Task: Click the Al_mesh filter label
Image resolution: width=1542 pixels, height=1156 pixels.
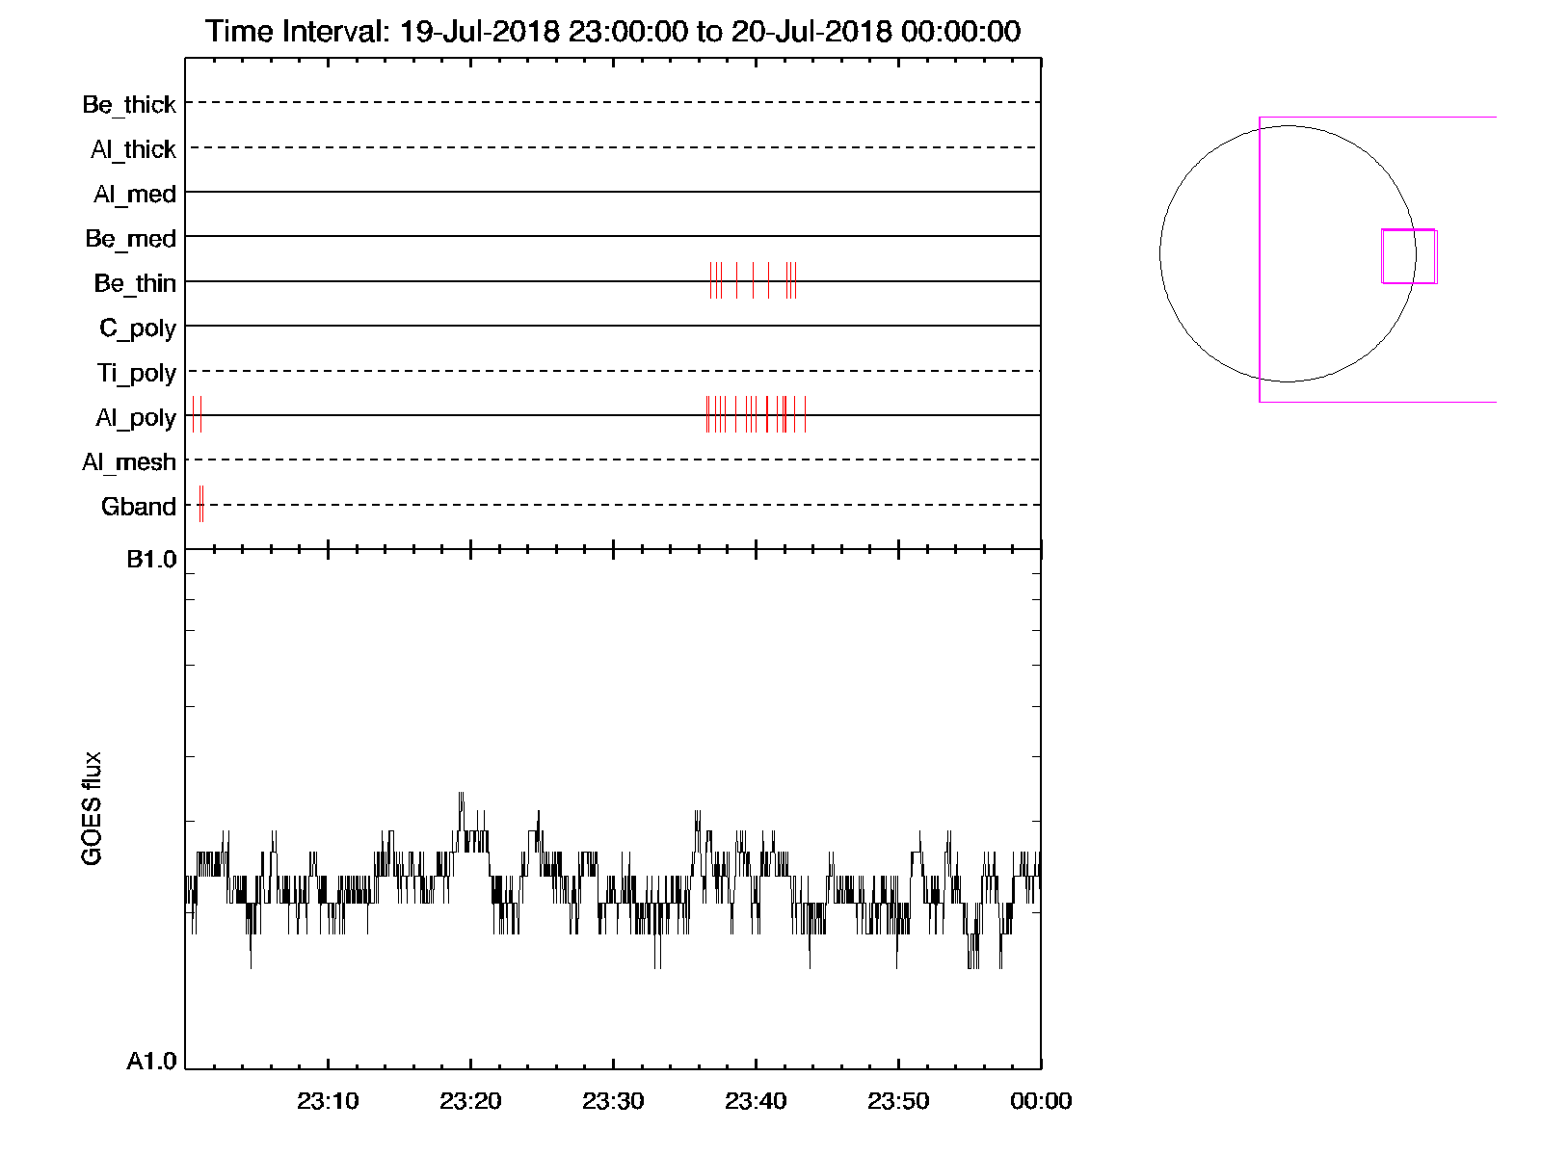Action: coord(129,462)
